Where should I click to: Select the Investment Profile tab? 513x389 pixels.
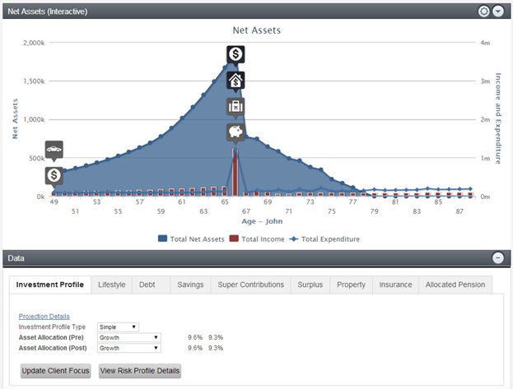(x=50, y=285)
